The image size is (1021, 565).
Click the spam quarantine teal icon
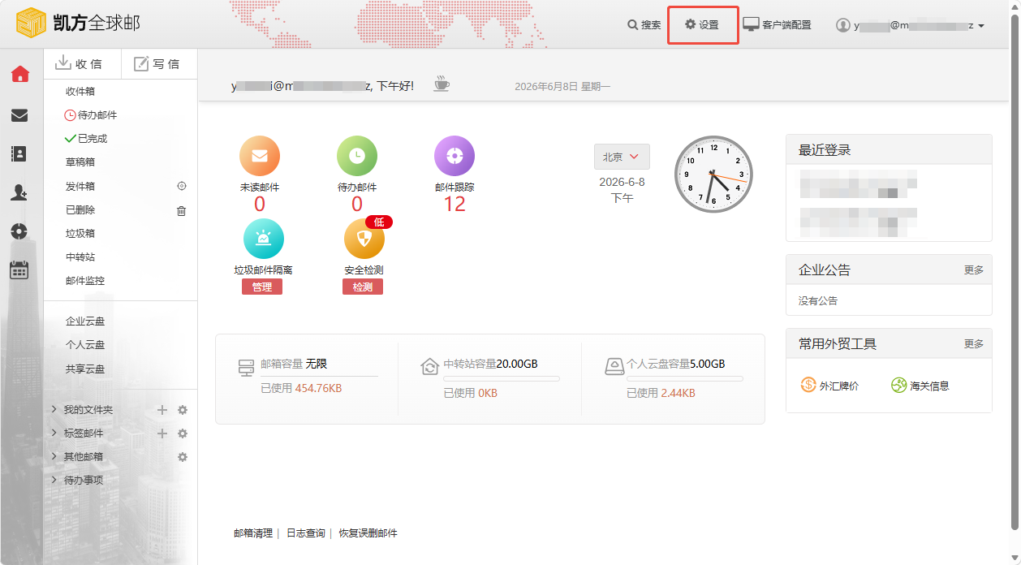(264, 239)
